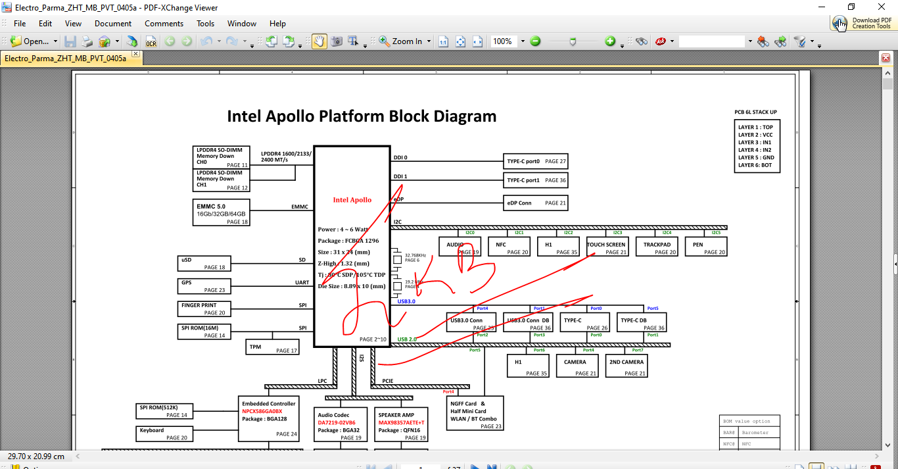Choose the Select Text tool
The width and height of the screenshot is (898, 469).
pyautogui.click(x=354, y=41)
